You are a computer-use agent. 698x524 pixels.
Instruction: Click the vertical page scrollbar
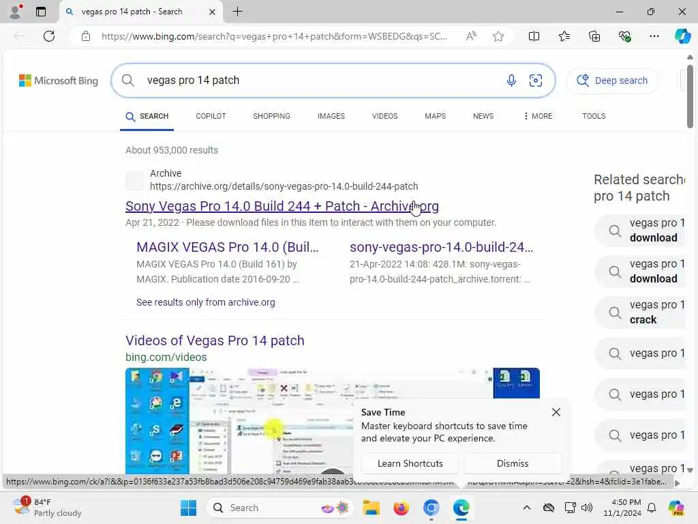click(x=690, y=96)
